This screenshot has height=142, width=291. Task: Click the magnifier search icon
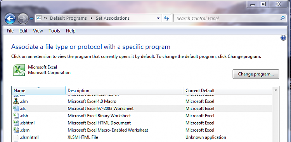pos(282,18)
